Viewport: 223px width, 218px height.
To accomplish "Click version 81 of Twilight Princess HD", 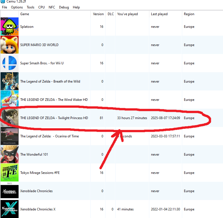I will [x=102, y=118].
